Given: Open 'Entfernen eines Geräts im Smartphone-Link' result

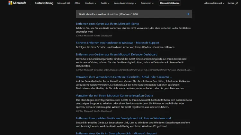Looking at the screenshot, I should pos(116,133).
